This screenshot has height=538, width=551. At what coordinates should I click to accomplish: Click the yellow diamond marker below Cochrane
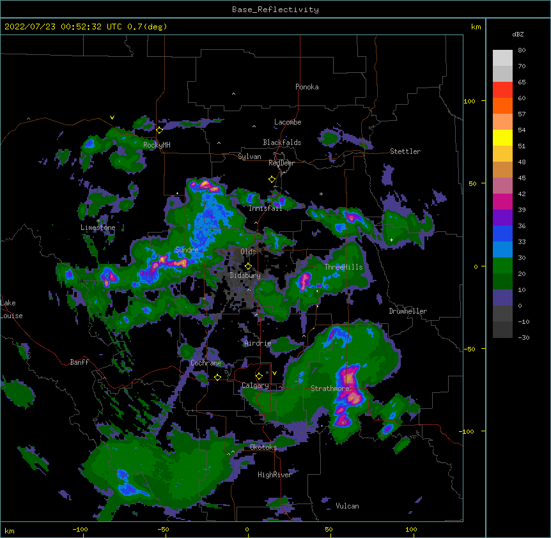pyautogui.click(x=217, y=377)
